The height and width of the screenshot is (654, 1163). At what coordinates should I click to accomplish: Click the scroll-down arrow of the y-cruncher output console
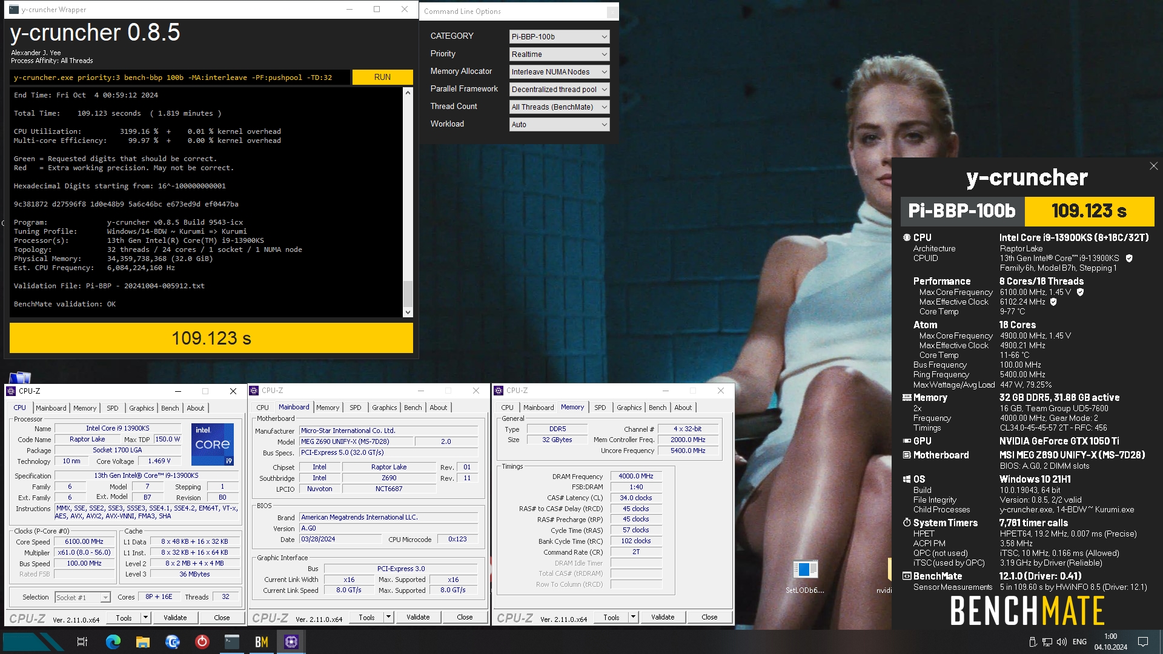[x=408, y=312]
